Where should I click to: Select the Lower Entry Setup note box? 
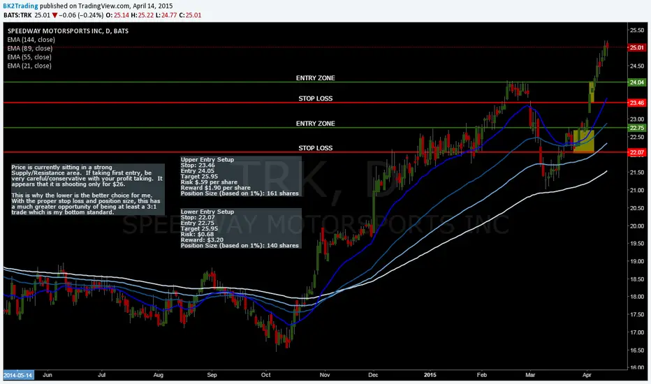click(240, 228)
